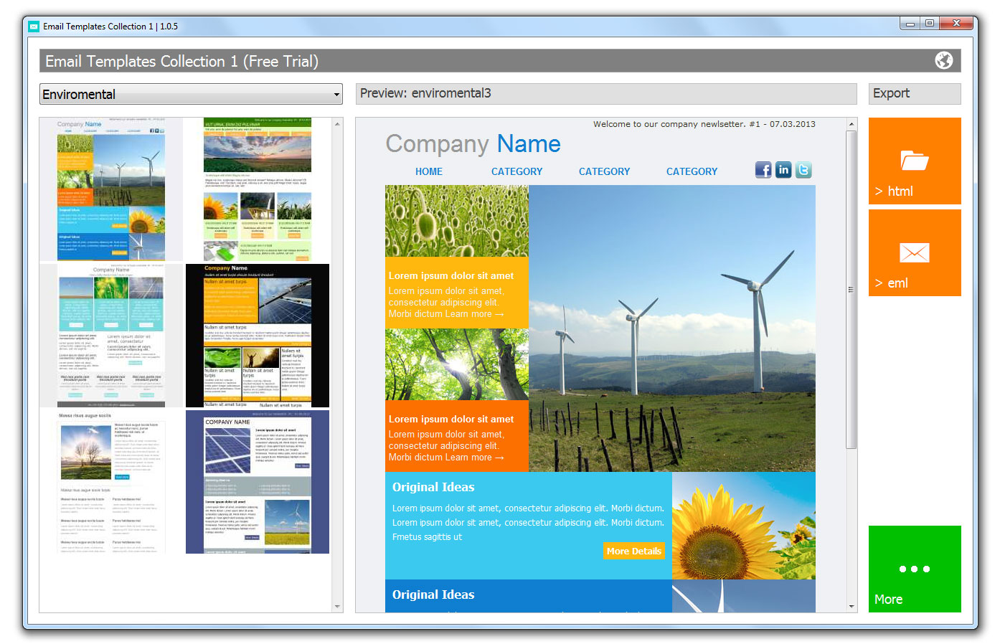
Task: Click the globe icon in the header
Action: tap(943, 61)
